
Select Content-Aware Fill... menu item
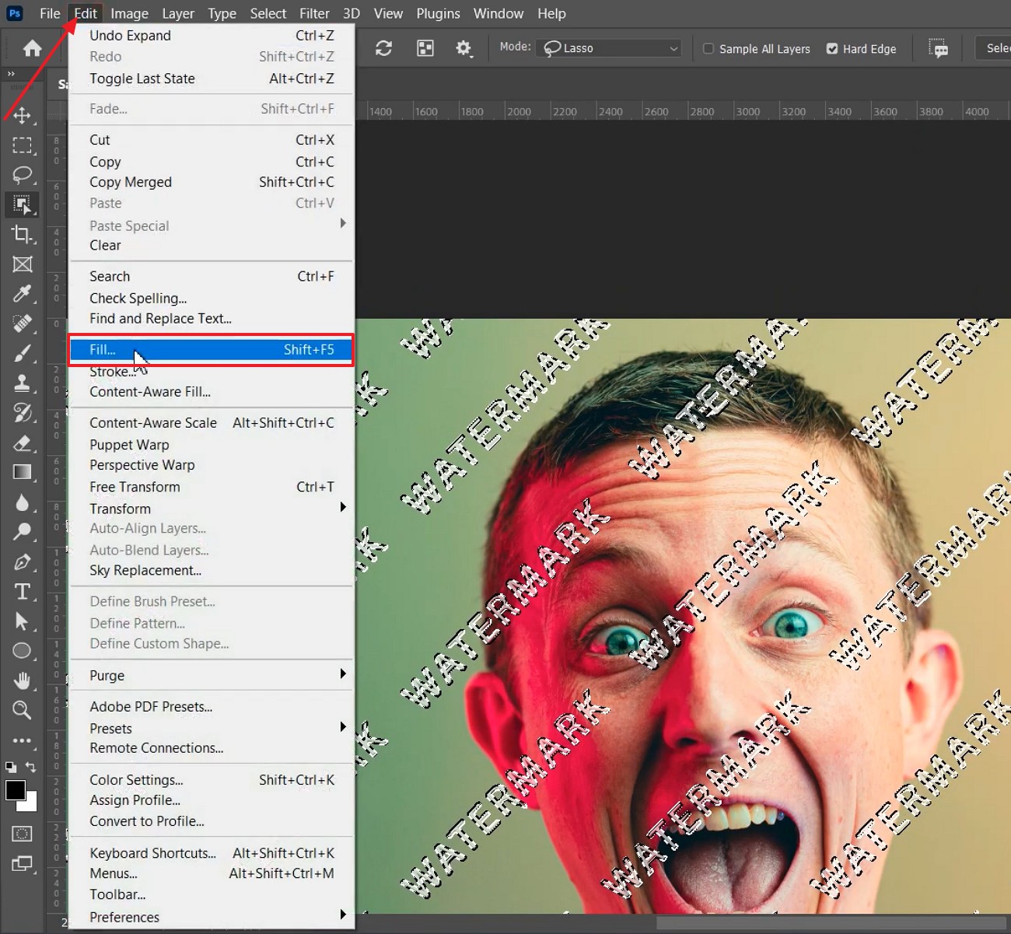tap(212, 392)
